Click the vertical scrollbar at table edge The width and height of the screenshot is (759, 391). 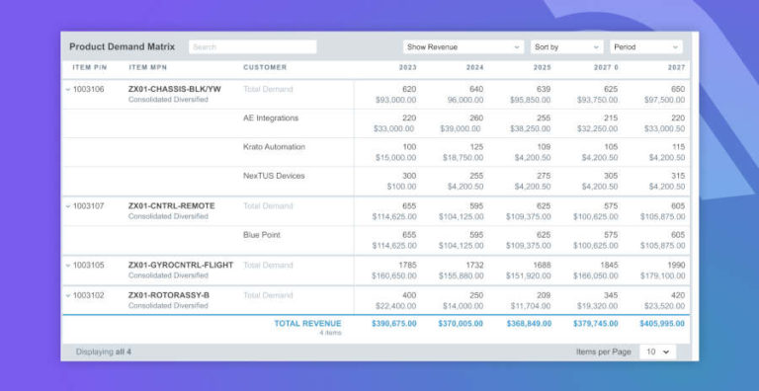pyautogui.click(x=695, y=195)
